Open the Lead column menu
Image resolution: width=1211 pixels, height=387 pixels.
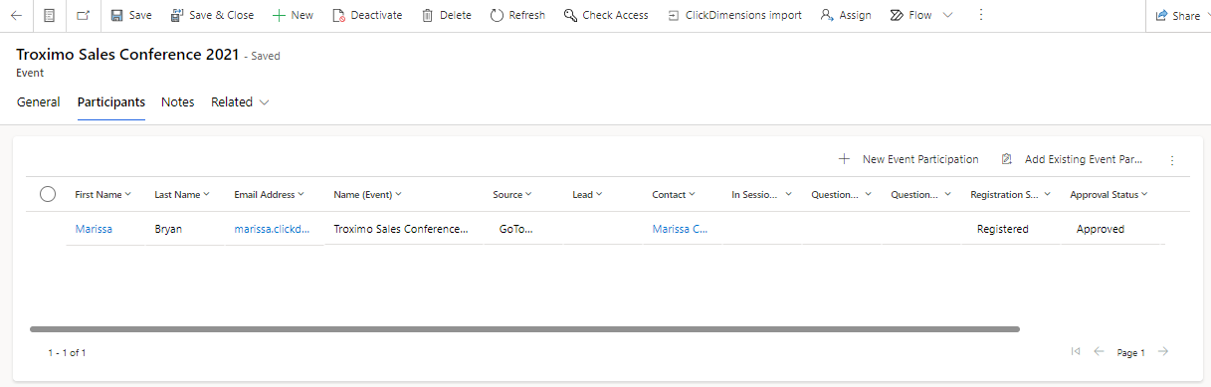pos(587,195)
